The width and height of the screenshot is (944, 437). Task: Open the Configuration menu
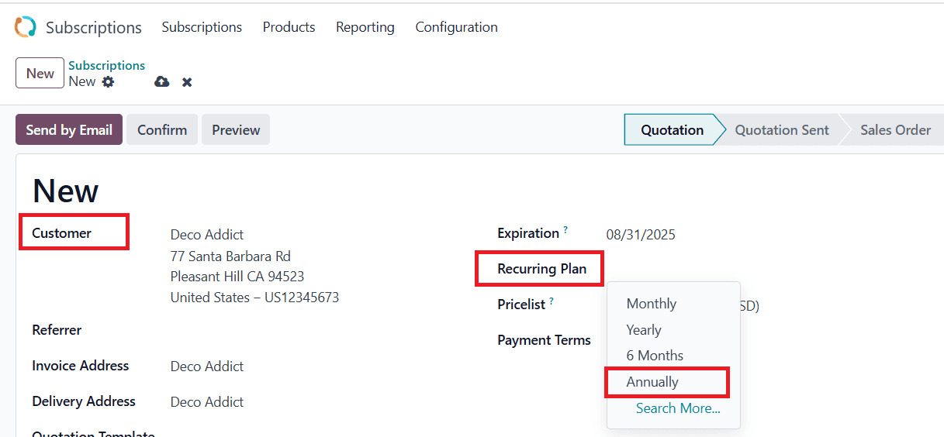pos(456,27)
